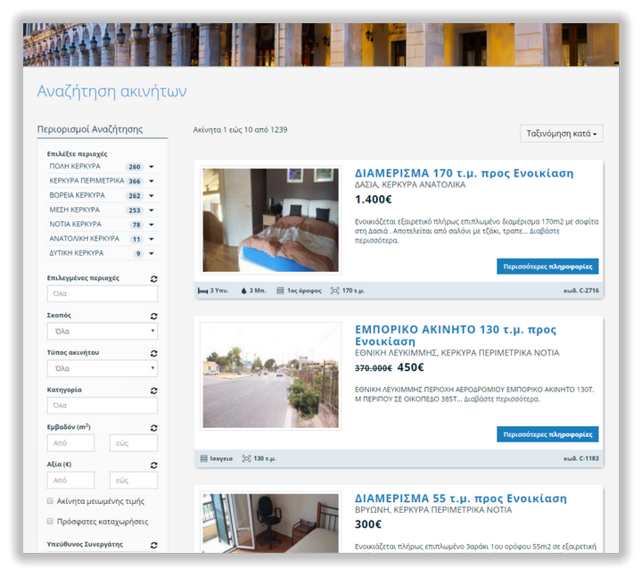Viewport: 642px width, 576px height.
Task: Click the area icon beside 130 τ.μ.
Action: [246, 458]
